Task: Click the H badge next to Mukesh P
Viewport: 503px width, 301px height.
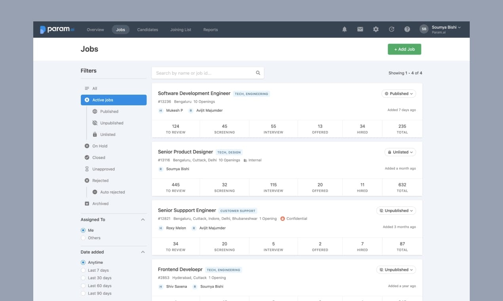Action: pos(160,110)
